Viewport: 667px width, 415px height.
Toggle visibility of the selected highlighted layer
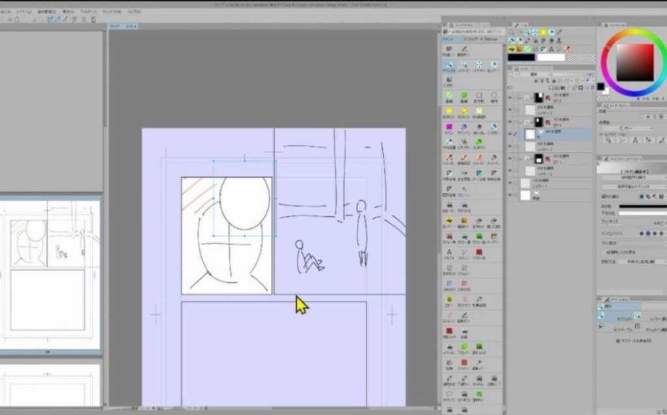click(x=510, y=134)
